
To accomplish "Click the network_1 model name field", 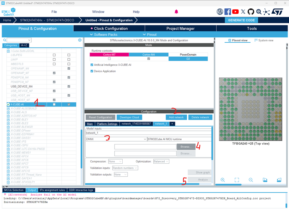I will [x=149, y=133].
